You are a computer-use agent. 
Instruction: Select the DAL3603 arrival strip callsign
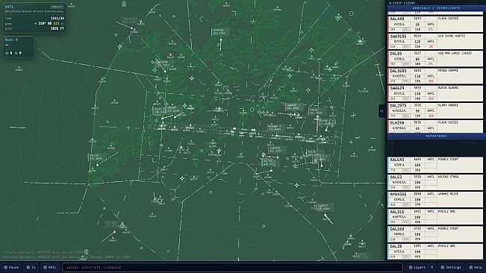click(399, 71)
